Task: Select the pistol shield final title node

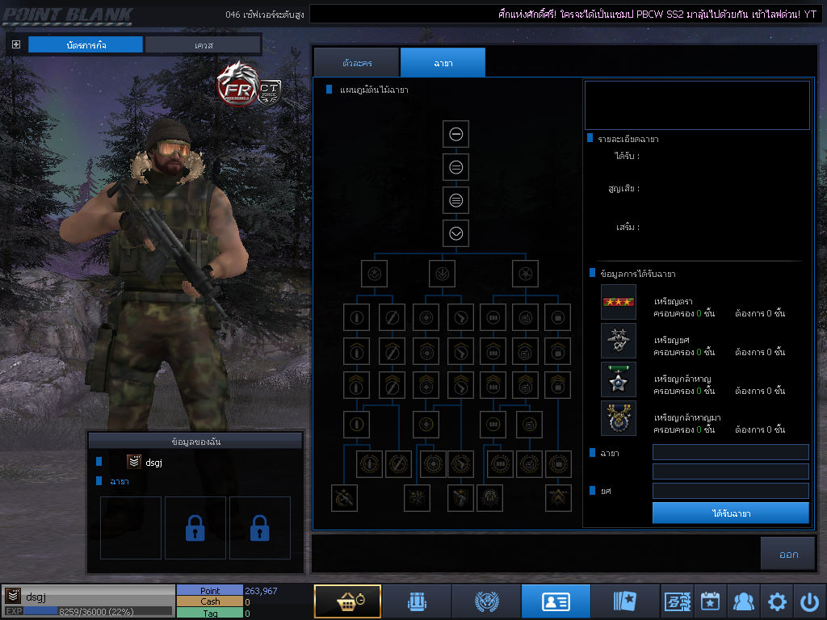Action: [x=460, y=497]
